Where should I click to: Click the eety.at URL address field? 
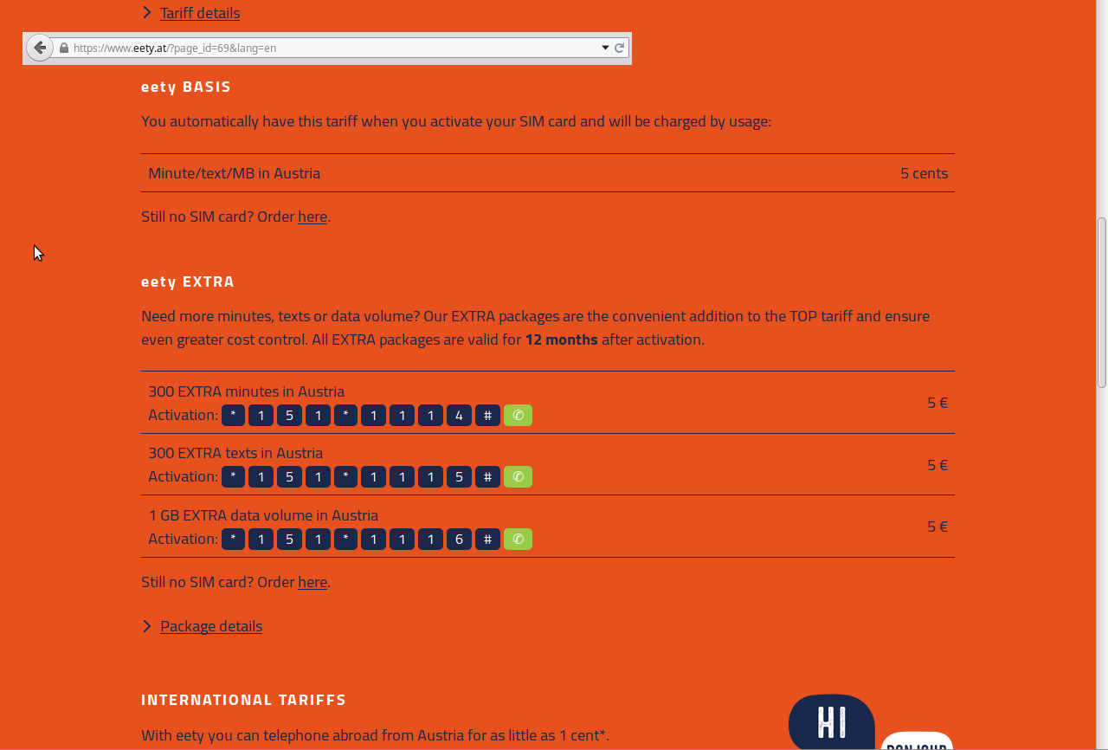329,48
